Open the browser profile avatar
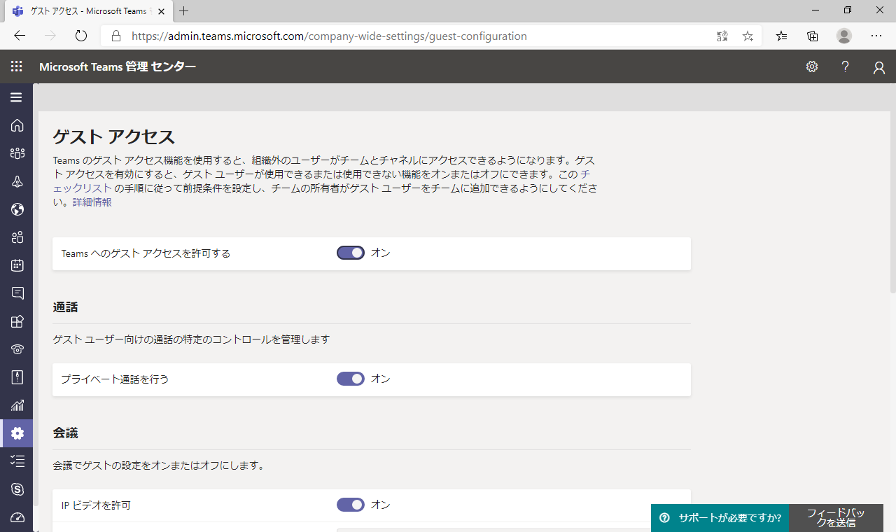896x532 pixels. tap(844, 36)
